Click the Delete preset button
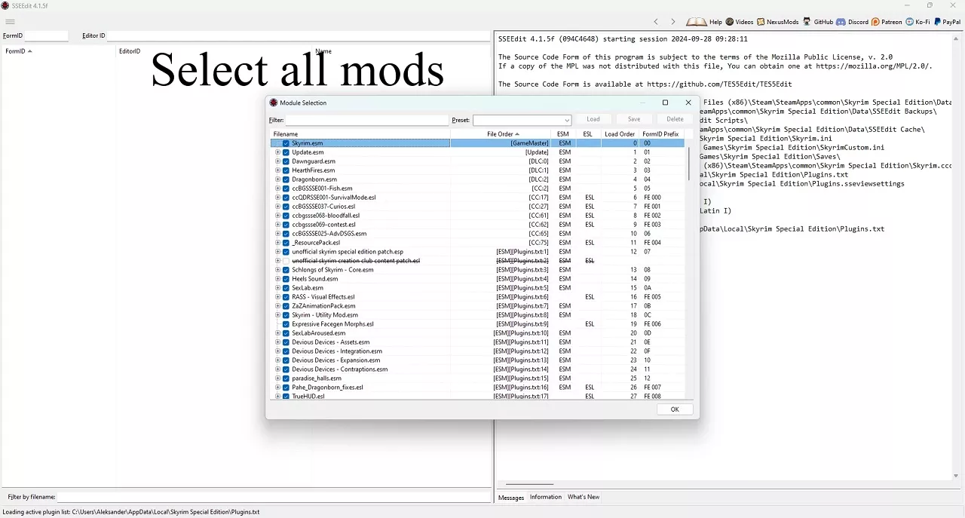 pos(675,119)
